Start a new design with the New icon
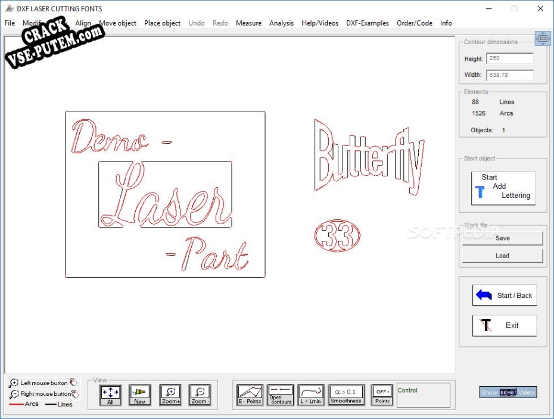 click(x=140, y=393)
